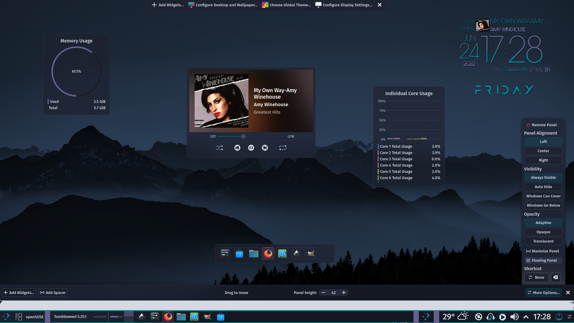This screenshot has width=574, height=323.
Task: Open Discover in the bottom panel
Action: click(x=221, y=317)
